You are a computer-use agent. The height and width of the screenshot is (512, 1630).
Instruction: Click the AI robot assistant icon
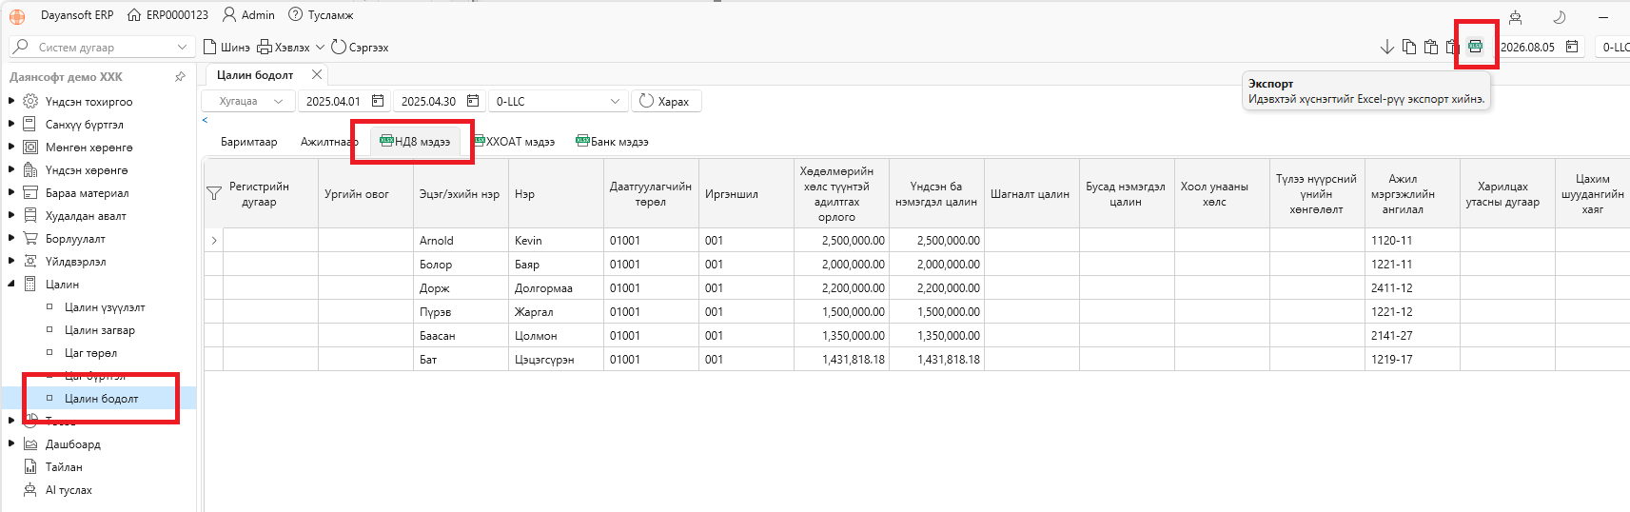(1516, 17)
